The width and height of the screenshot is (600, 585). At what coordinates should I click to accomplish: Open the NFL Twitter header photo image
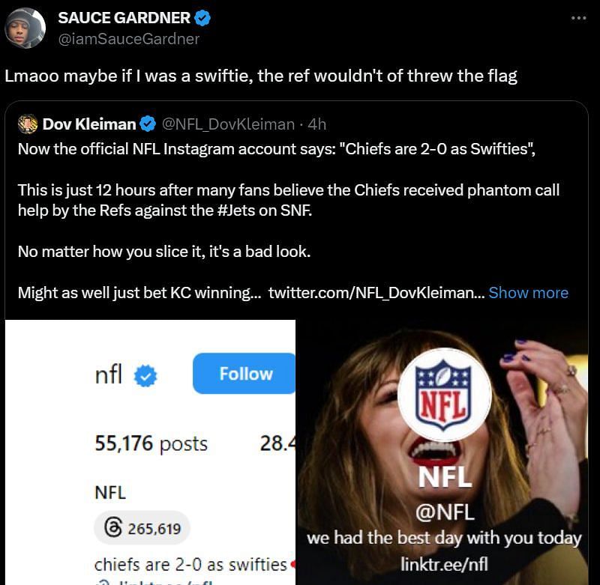click(442, 452)
